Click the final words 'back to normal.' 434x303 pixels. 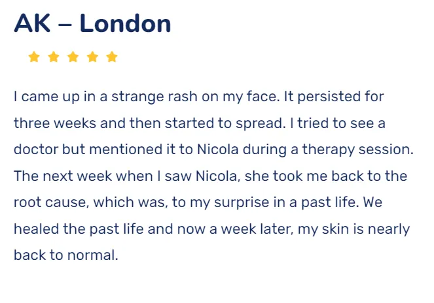[x=66, y=255]
